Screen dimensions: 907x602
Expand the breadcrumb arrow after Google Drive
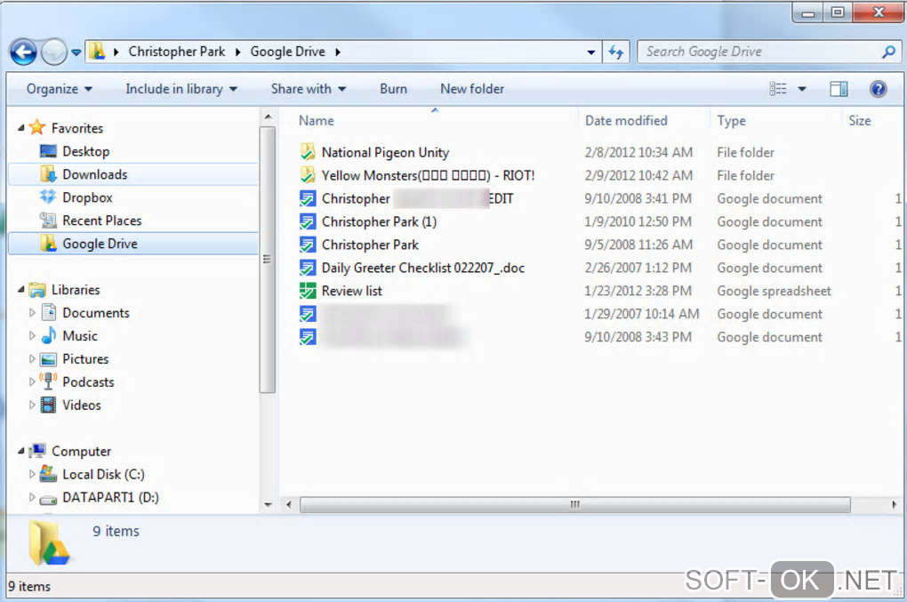click(338, 52)
